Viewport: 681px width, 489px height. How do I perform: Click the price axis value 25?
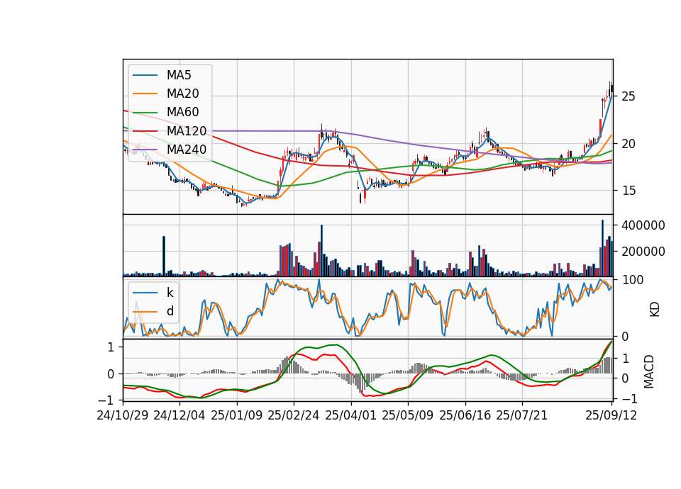(x=628, y=96)
